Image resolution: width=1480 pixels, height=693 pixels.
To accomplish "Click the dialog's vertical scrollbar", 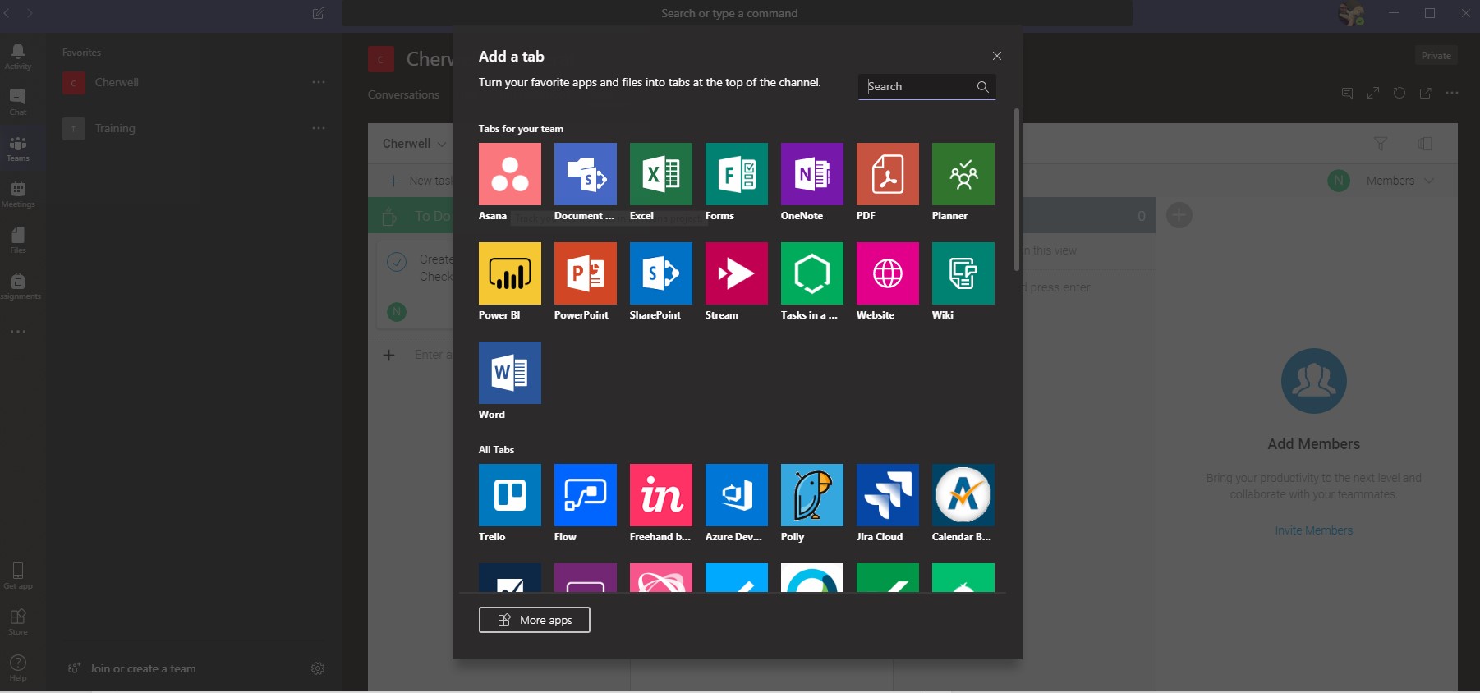I will (x=1017, y=190).
